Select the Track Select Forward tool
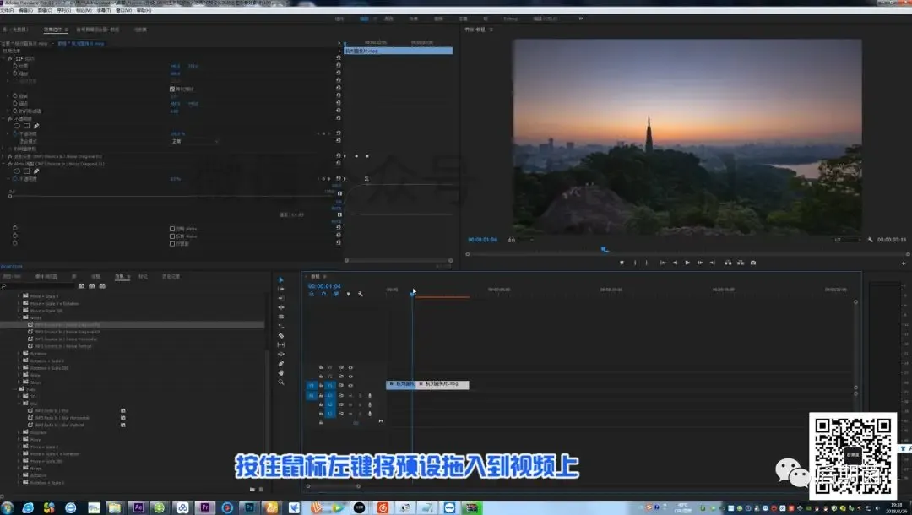 pyautogui.click(x=281, y=289)
